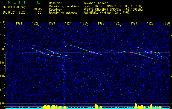Click the 1923 time marker
The width and height of the screenshot is (172, 109).
[x=52, y=23]
